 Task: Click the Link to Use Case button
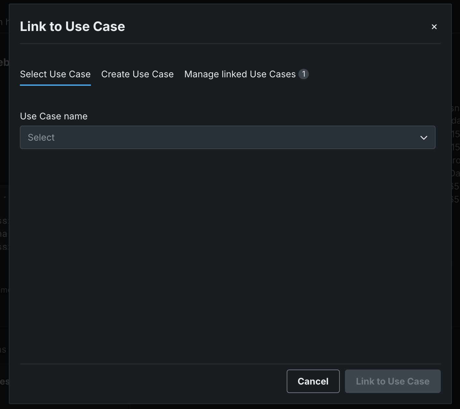[393, 381]
